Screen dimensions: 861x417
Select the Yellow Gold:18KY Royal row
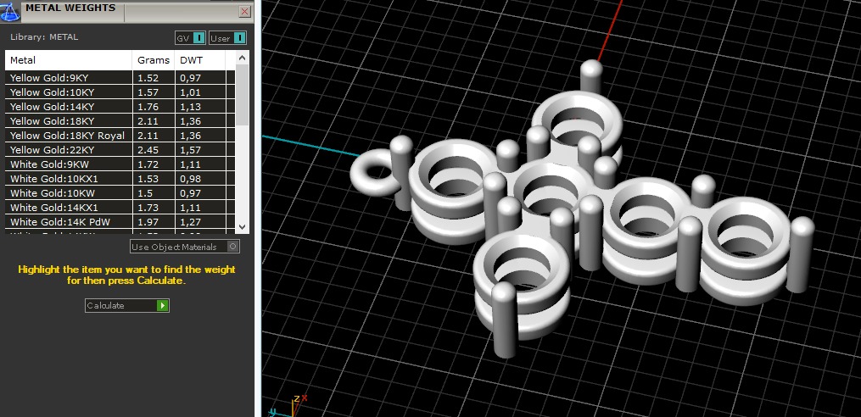[x=120, y=136]
